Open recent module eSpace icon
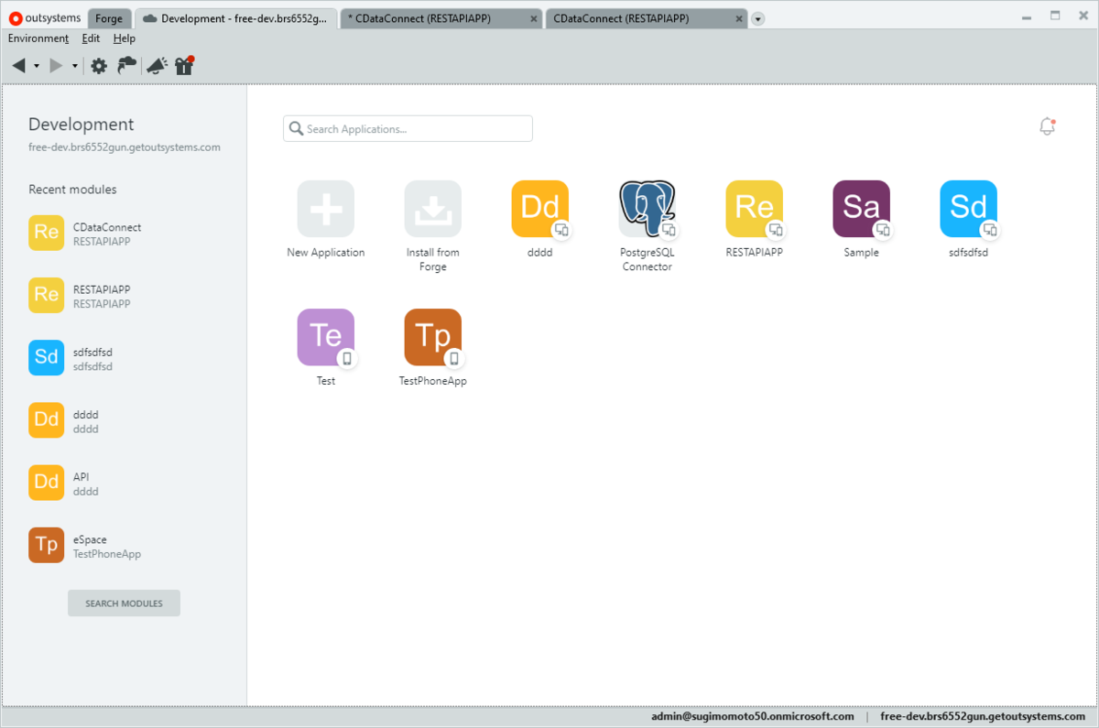 [x=46, y=546]
